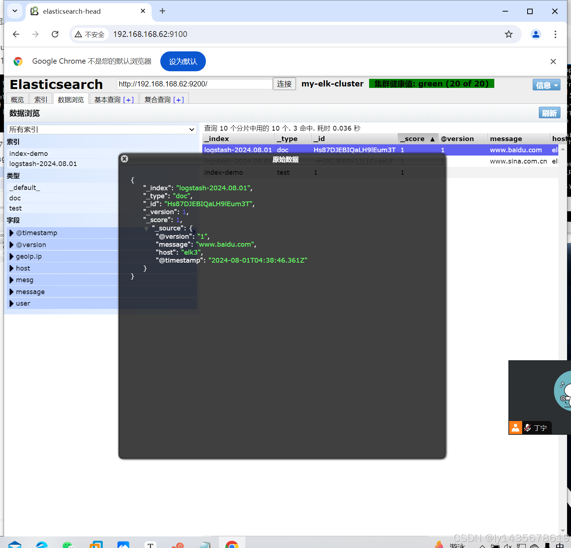
Task: Switch to the 复合查询 tab
Action: pos(164,99)
